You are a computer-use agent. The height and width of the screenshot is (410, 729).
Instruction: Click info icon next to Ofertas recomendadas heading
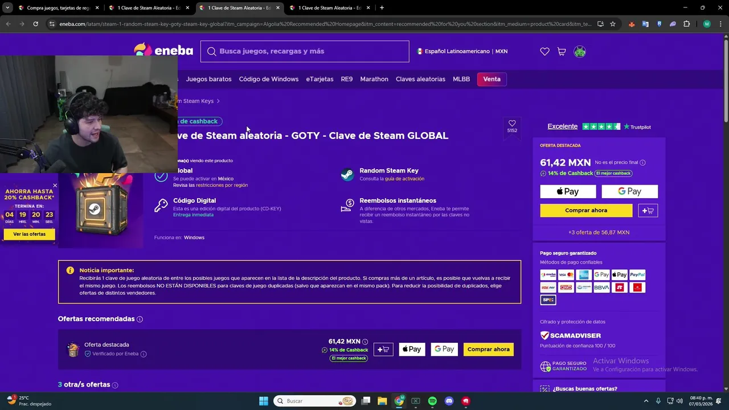tap(140, 319)
